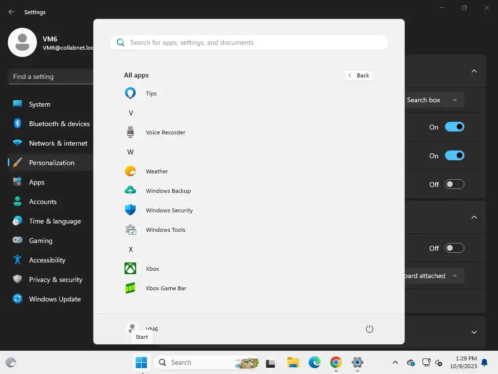Turn off the first On toggle in Settings

[x=455, y=127]
